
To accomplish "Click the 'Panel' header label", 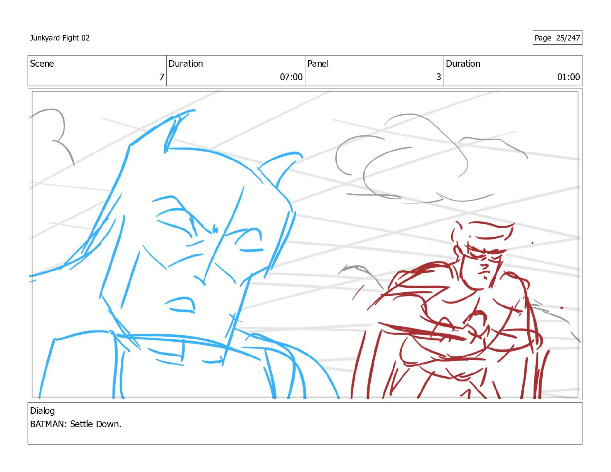I will (318, 64).
